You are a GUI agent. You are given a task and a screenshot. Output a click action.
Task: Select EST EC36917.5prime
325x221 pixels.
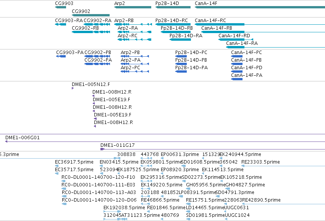57,166
